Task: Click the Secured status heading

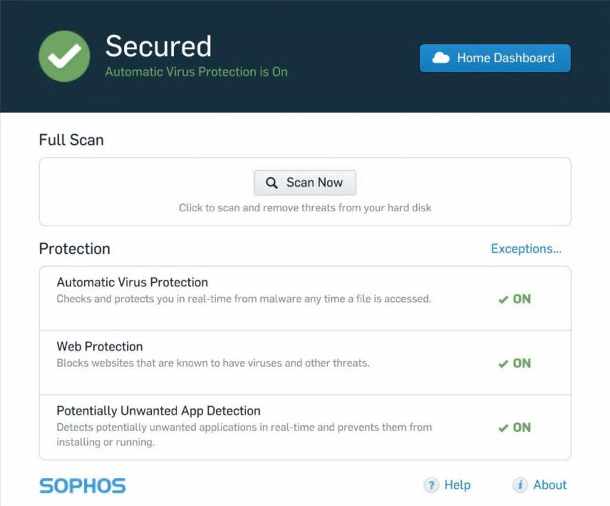Action: 158,46
